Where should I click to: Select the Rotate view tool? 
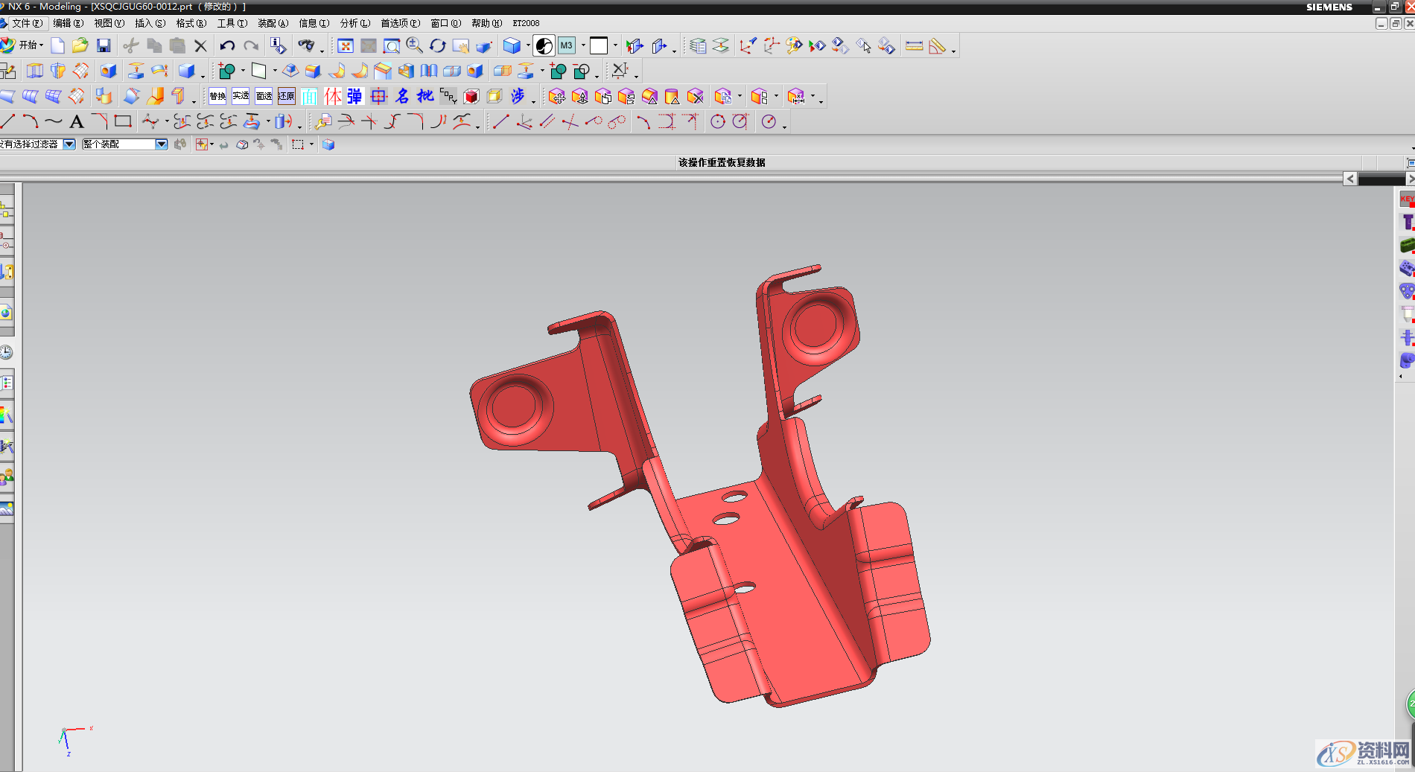click(x=438, y=46)
